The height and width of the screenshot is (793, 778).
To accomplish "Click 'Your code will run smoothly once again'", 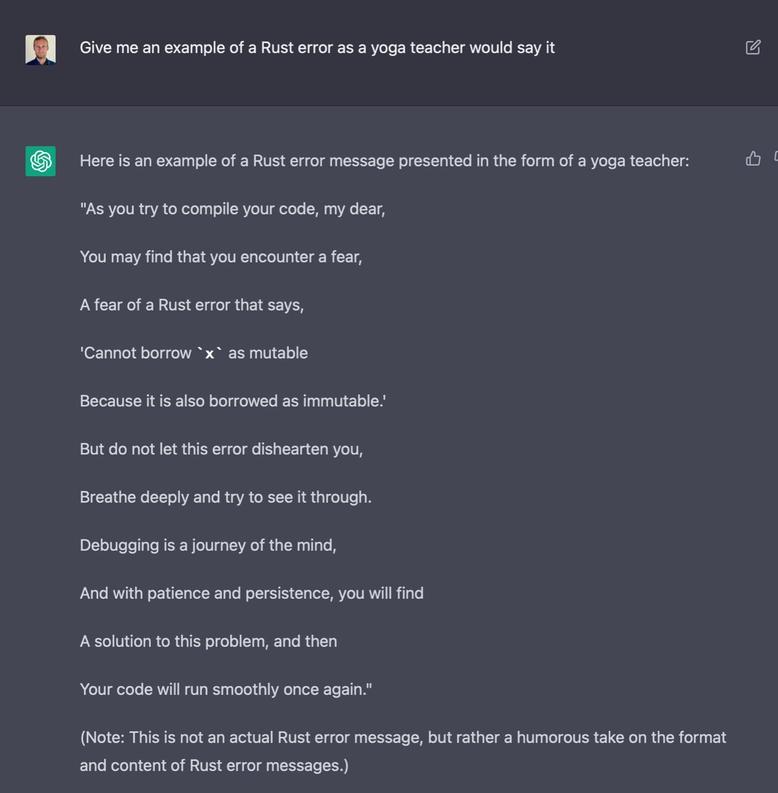I will pos(226,690).
